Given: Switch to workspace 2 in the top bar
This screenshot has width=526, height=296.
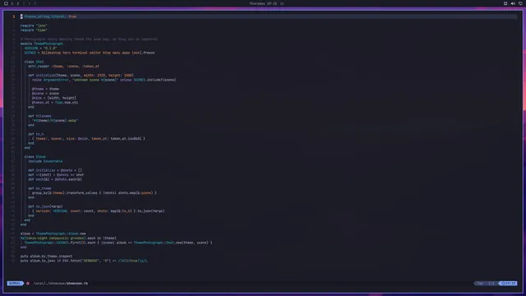Looking at the screenshot, I should pos(18,3).
